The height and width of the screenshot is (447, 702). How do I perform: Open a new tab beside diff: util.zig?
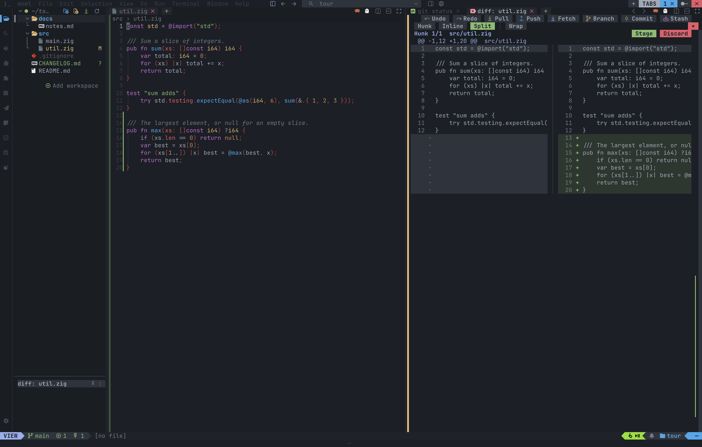(x=546, y=11)
